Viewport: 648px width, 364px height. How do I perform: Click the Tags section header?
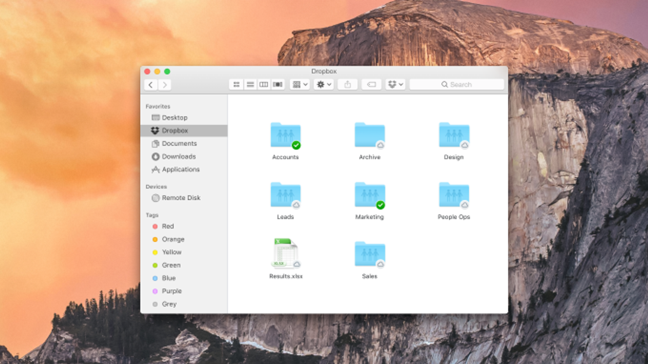click(152, 215)
